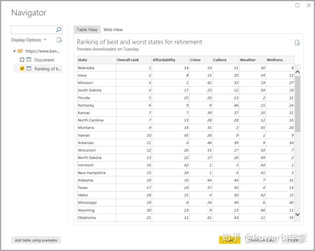Click the vertical scrollbar thumb of preview
The image size is (315, 251).
pyautogui.click(x=298, y=104)
